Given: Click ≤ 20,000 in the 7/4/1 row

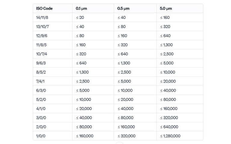Looking at the screenshot, I should tap(168, 81).
